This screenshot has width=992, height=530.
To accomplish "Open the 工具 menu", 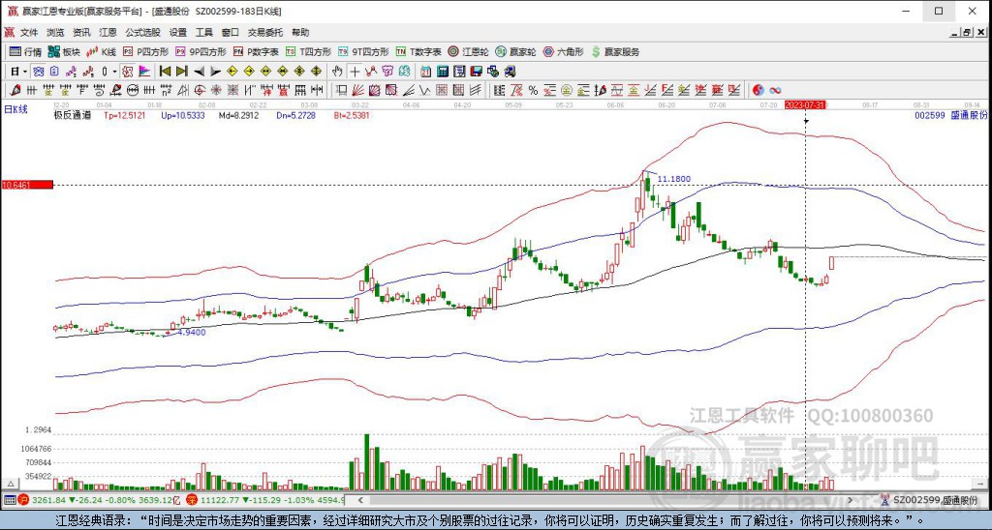I will [203, 32].
